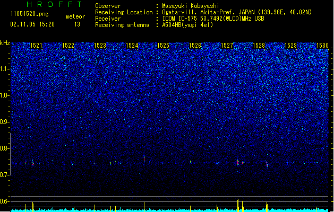Click the Receiver field label
The image size is (334, 212).
pyautogui.click(x=108, y=19)
